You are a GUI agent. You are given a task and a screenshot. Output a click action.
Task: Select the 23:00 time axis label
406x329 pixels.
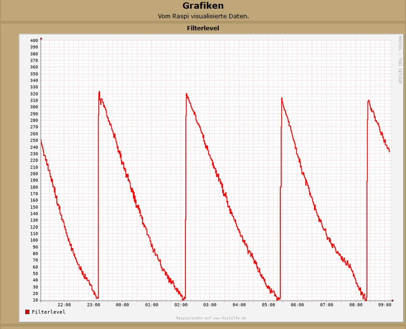(x=93, y=305)
